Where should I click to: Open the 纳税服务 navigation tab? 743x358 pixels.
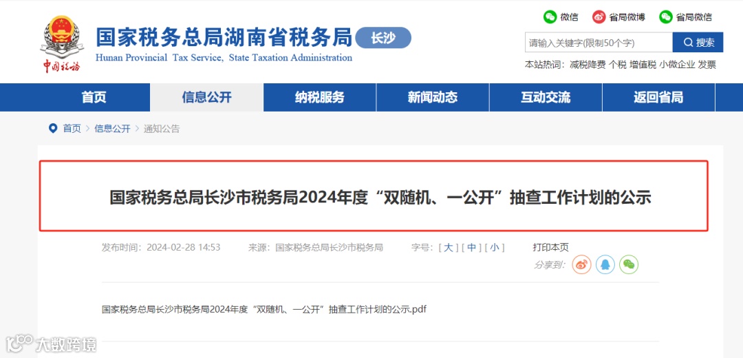320,98
